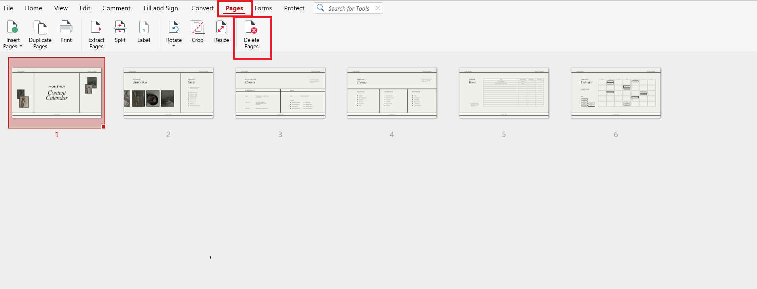Select page 1 Monthly Content Calendar thumbnail
The height and width of the screenshot is (289, 757).
click(x=57, y=93)
